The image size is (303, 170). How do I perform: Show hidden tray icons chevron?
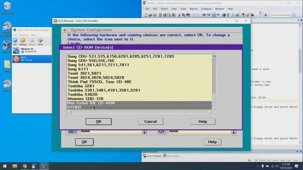(258, 166)
